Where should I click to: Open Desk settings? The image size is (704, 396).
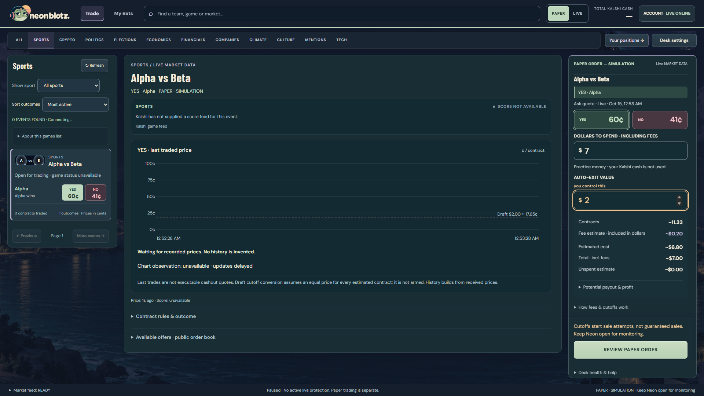[674, 40]
